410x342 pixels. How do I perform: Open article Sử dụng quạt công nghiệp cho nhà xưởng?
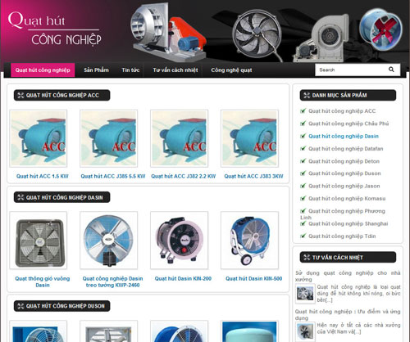click(348, 276)
